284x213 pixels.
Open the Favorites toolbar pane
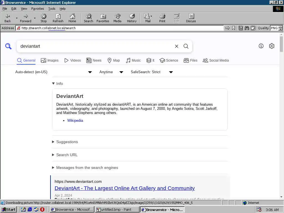tap(103, 18)
